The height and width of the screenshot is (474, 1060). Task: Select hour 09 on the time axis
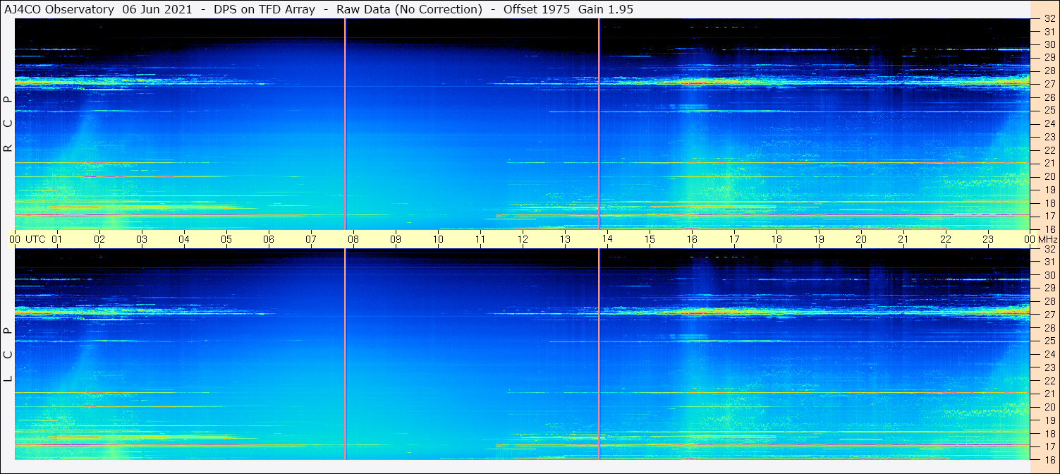pos(396,239)
